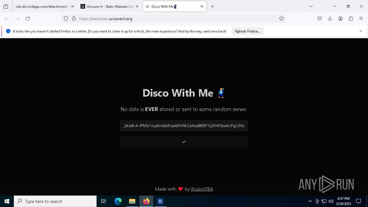The width and height of the screenshot is (368, 207).
Task: Click the Firefox taskbar icon
Action: (146, 201)
